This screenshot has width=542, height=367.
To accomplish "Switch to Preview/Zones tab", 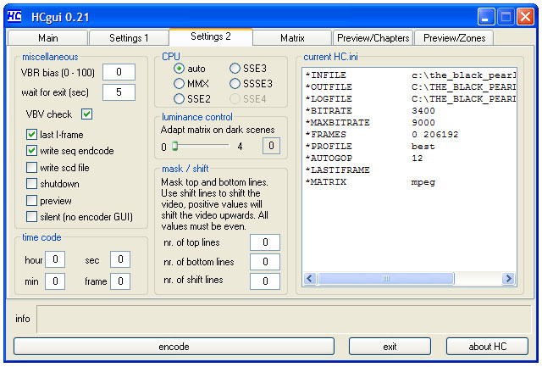I will tap(454, 37).
